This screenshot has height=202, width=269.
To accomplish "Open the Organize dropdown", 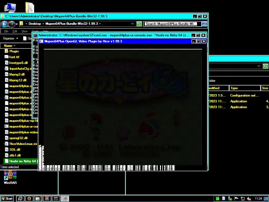I will coord(10,38).
